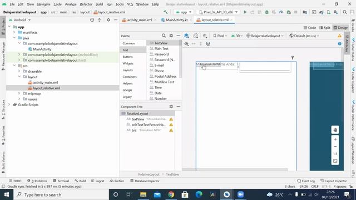
Task: Click the Palette search magnifier icon
Action: (x=164, y=36)
